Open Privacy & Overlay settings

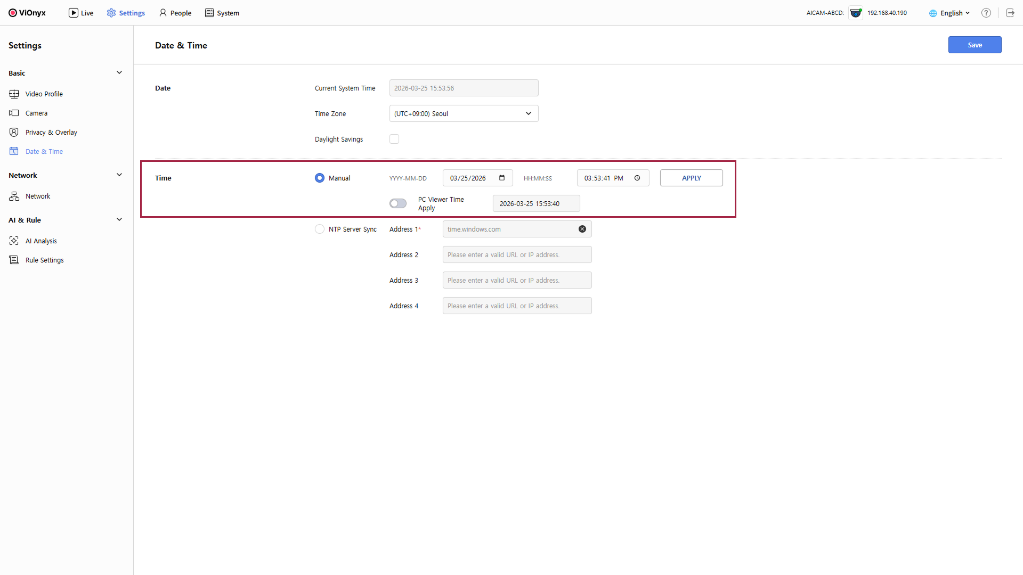[51, 132]
